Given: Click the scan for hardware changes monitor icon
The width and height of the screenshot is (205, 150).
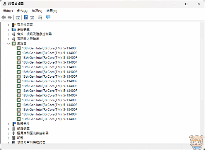Looking at the screenshot, I should click(48, 17).
